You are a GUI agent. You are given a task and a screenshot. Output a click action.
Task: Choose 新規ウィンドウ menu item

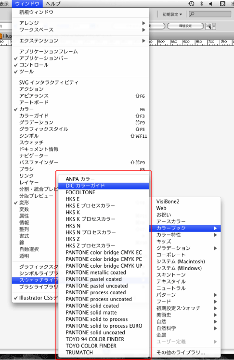[x=80, y=12]
